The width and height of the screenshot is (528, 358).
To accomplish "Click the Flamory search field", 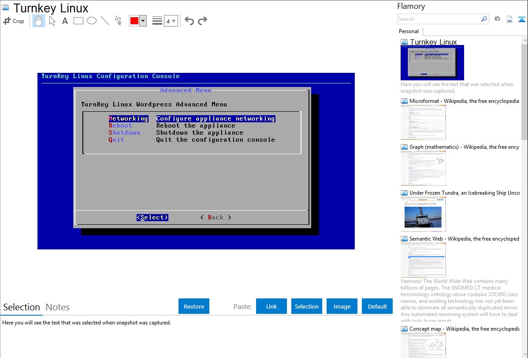I will click(x=439, y=19).
